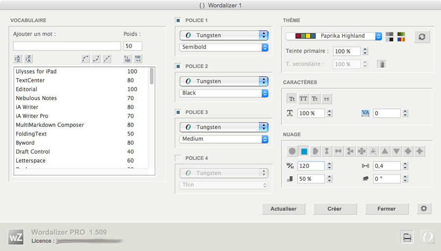Choose the square cloud shape
Screen dimensions: 441x251
pyautogui.click(x=304, y=151)
